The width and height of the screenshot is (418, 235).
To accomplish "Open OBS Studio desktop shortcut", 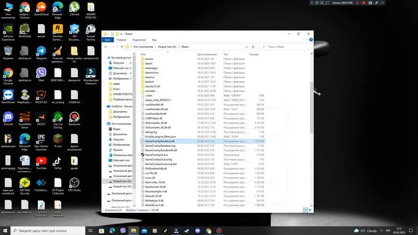I will click(x=74, y=185).
